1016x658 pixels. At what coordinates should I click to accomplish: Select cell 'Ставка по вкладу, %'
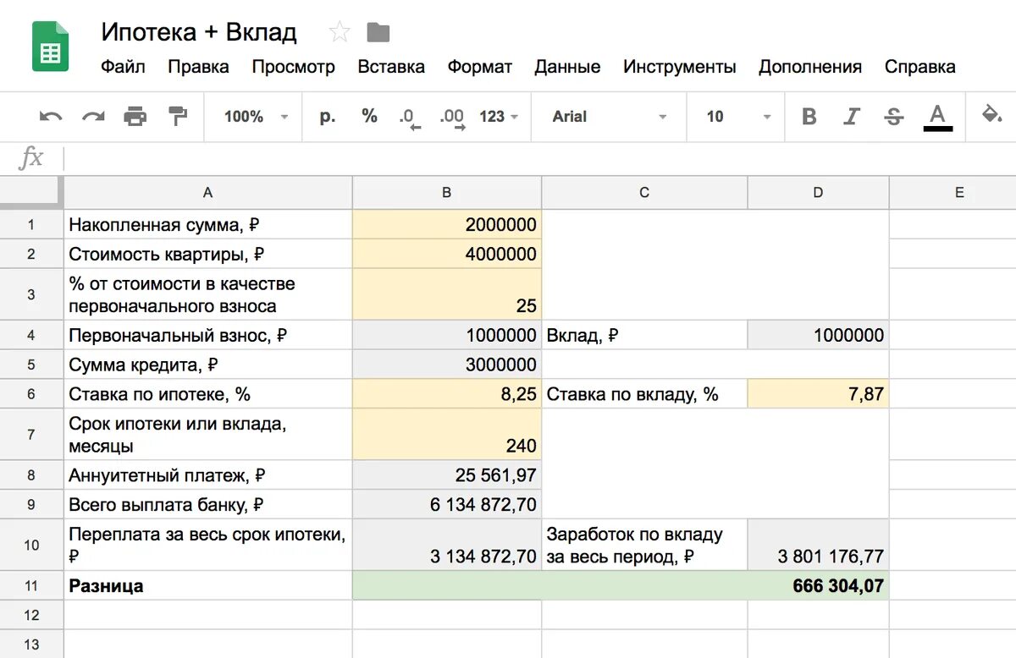coord(644,394)
